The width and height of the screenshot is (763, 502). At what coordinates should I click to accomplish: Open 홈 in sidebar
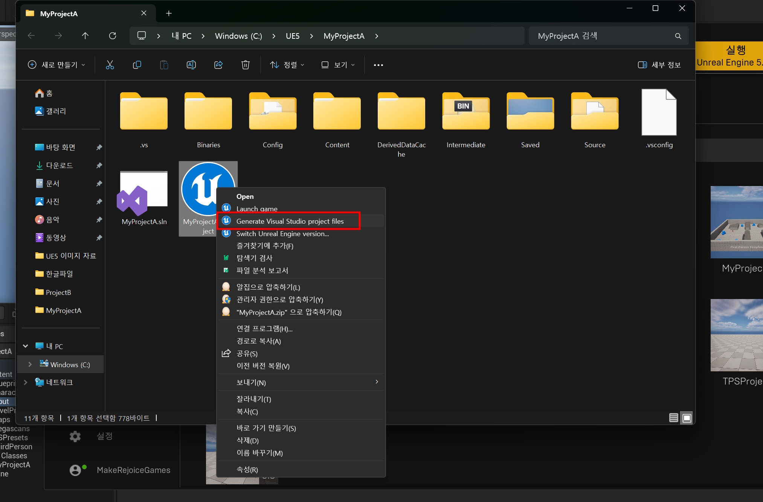pyautogui.click(x=49, y=93)
